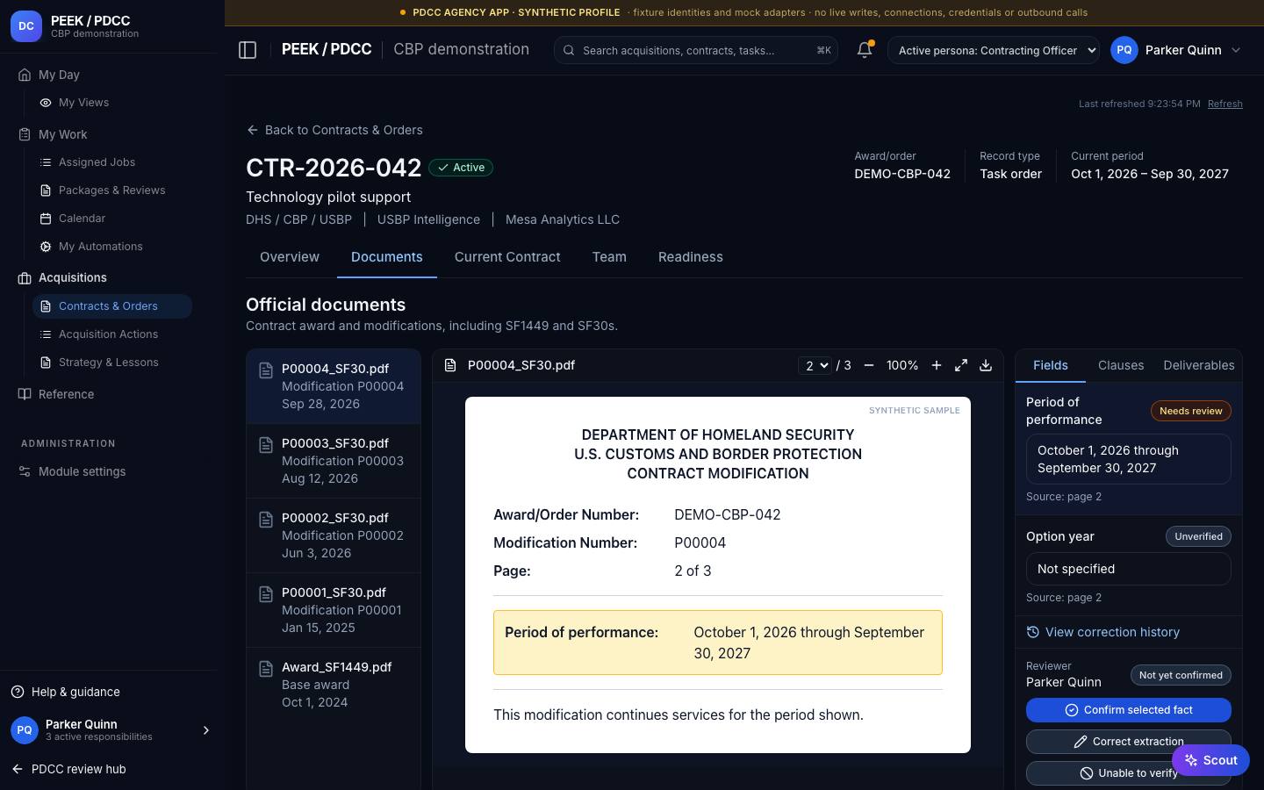
Task: Open the active persona dropdown
Action: [994, 50]
